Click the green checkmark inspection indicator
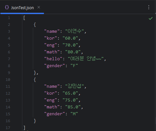This screenshot has width=156, height=131. (x=151, y=18)
